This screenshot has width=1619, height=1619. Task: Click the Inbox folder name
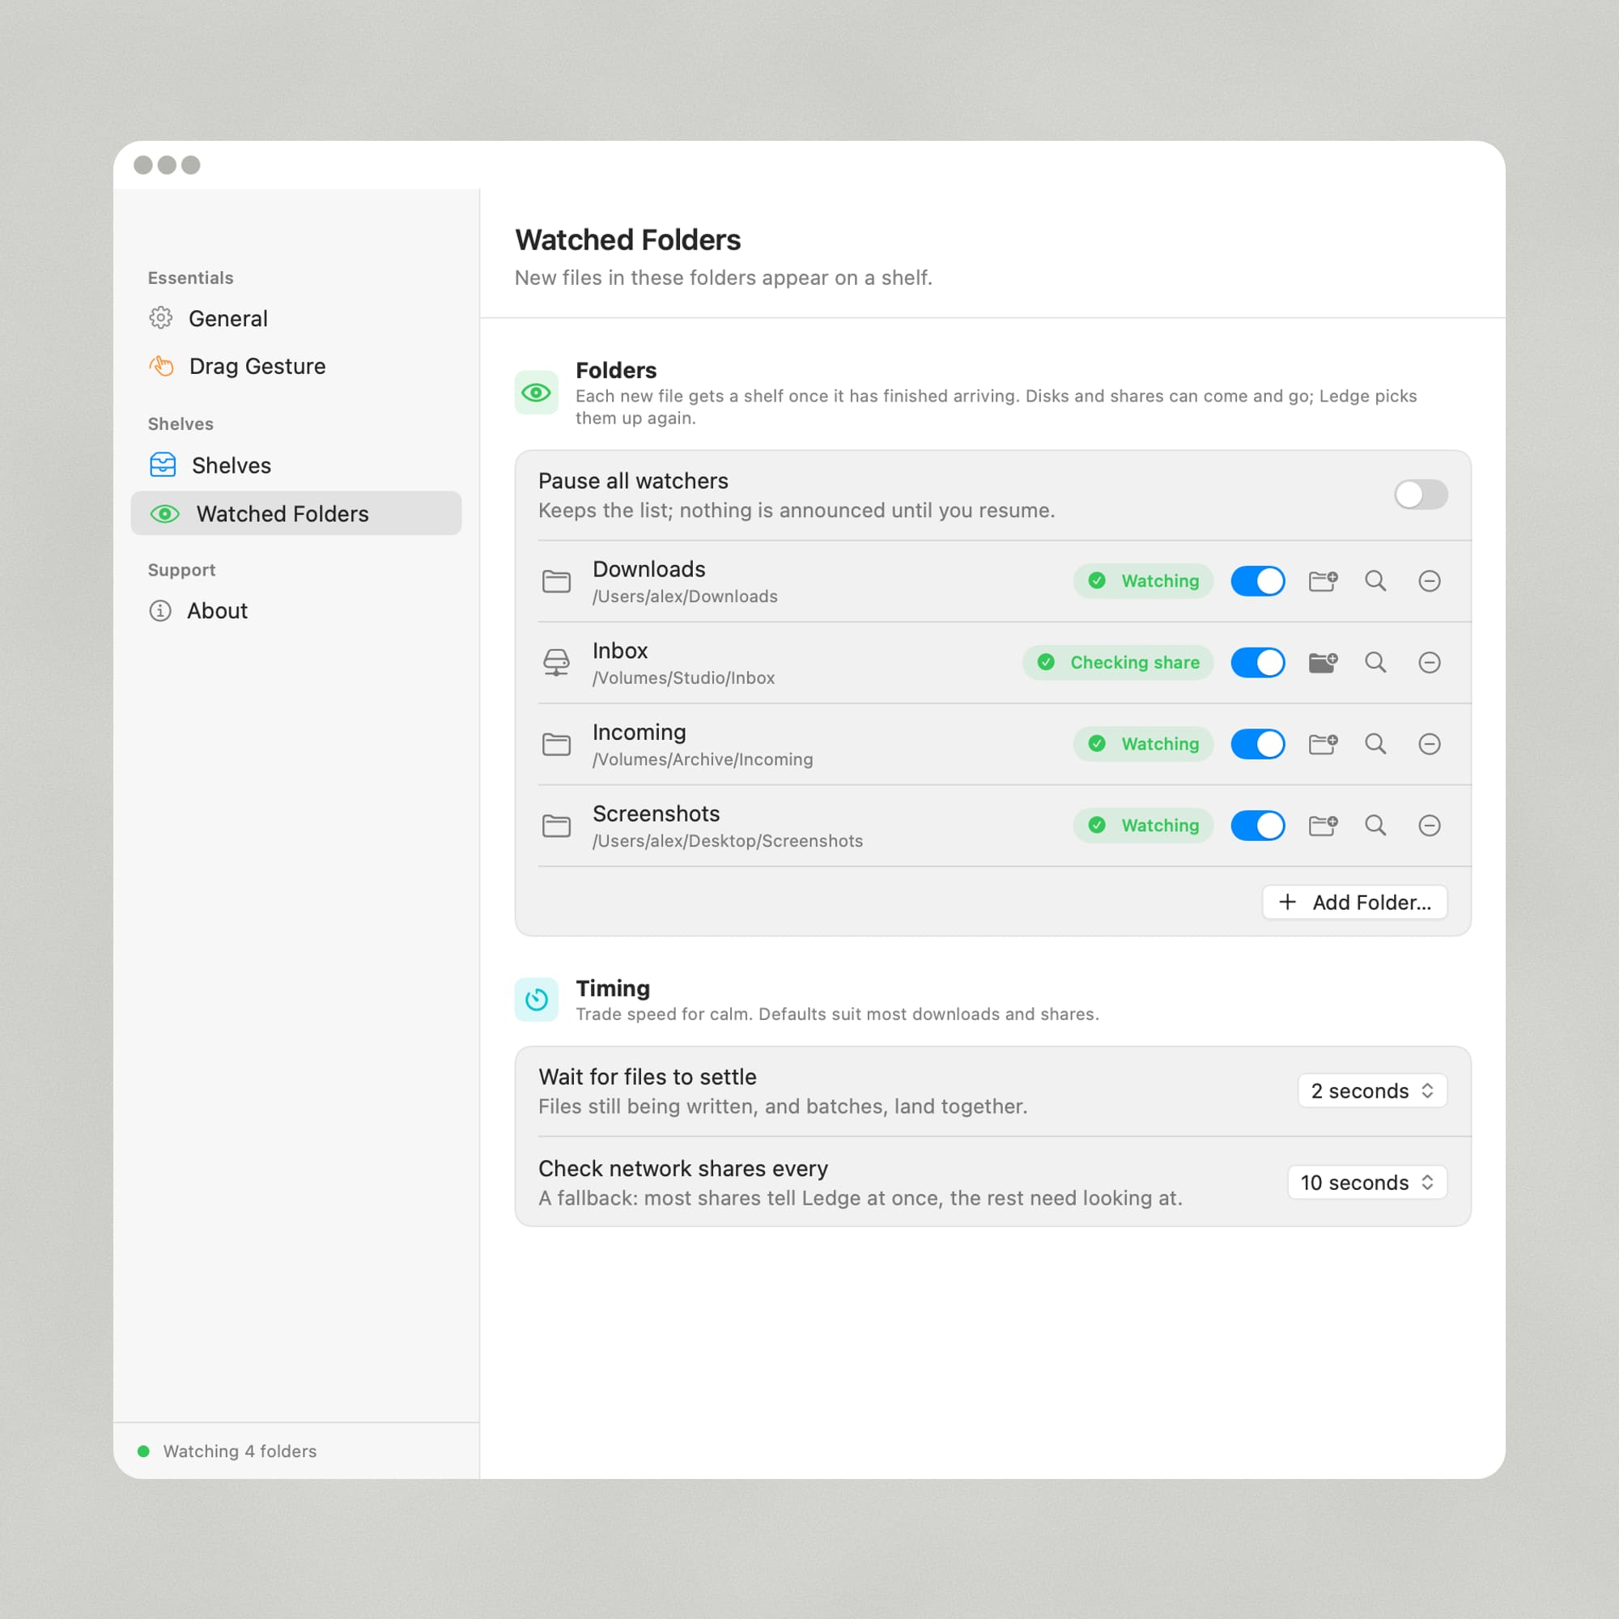coord(620,651)
